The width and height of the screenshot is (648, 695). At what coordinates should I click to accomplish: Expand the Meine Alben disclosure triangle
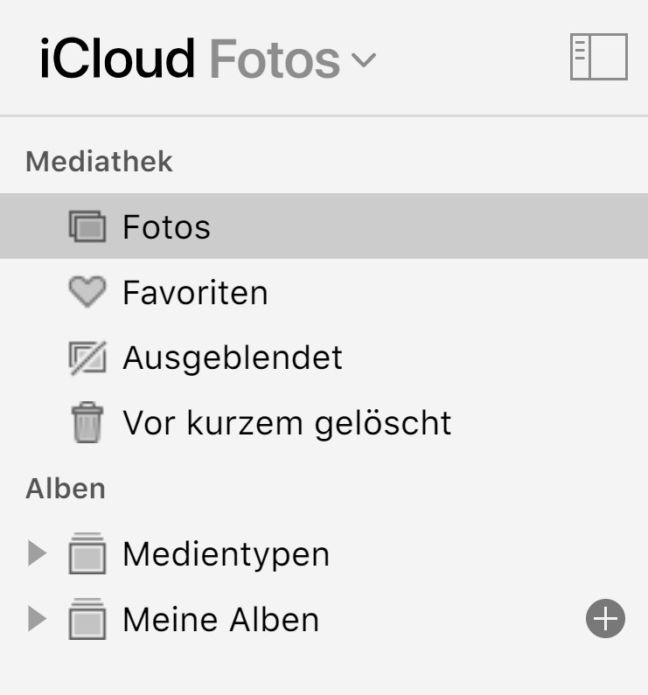click(x=36, y=619)
